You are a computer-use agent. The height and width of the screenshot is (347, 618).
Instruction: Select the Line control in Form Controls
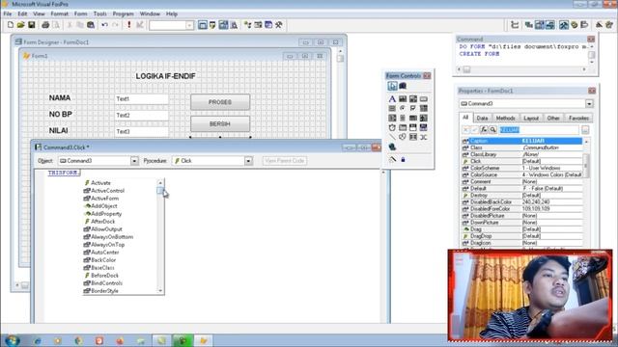click(392, 137)
